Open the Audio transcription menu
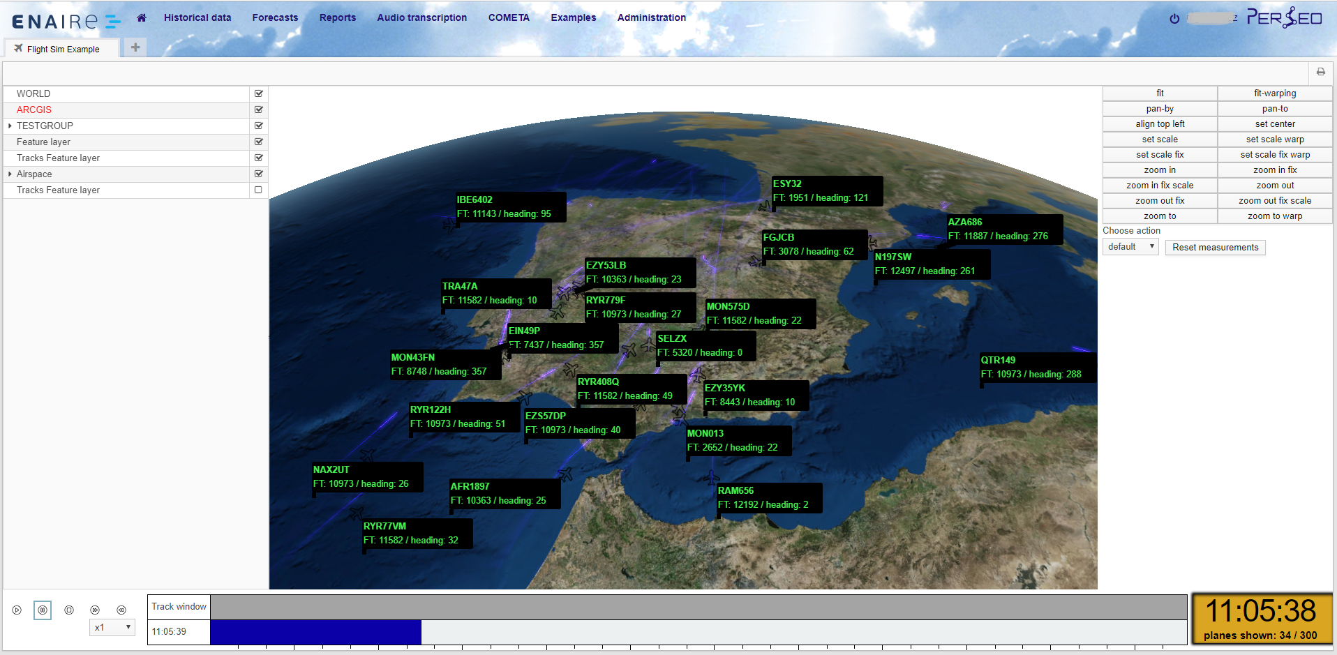Viewport: 1337px width, 655px height. click(421, 17)
